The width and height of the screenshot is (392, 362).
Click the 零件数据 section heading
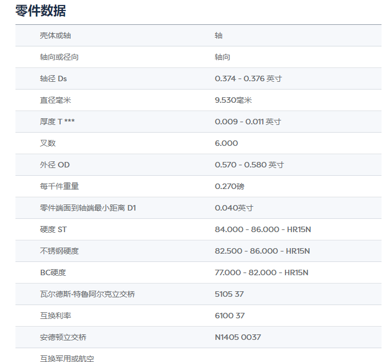coord(41,10)
